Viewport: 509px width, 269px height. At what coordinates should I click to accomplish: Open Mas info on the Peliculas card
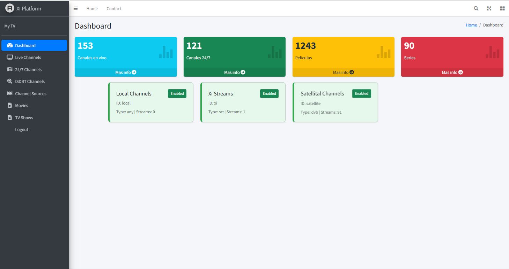[x=343, y=72]
